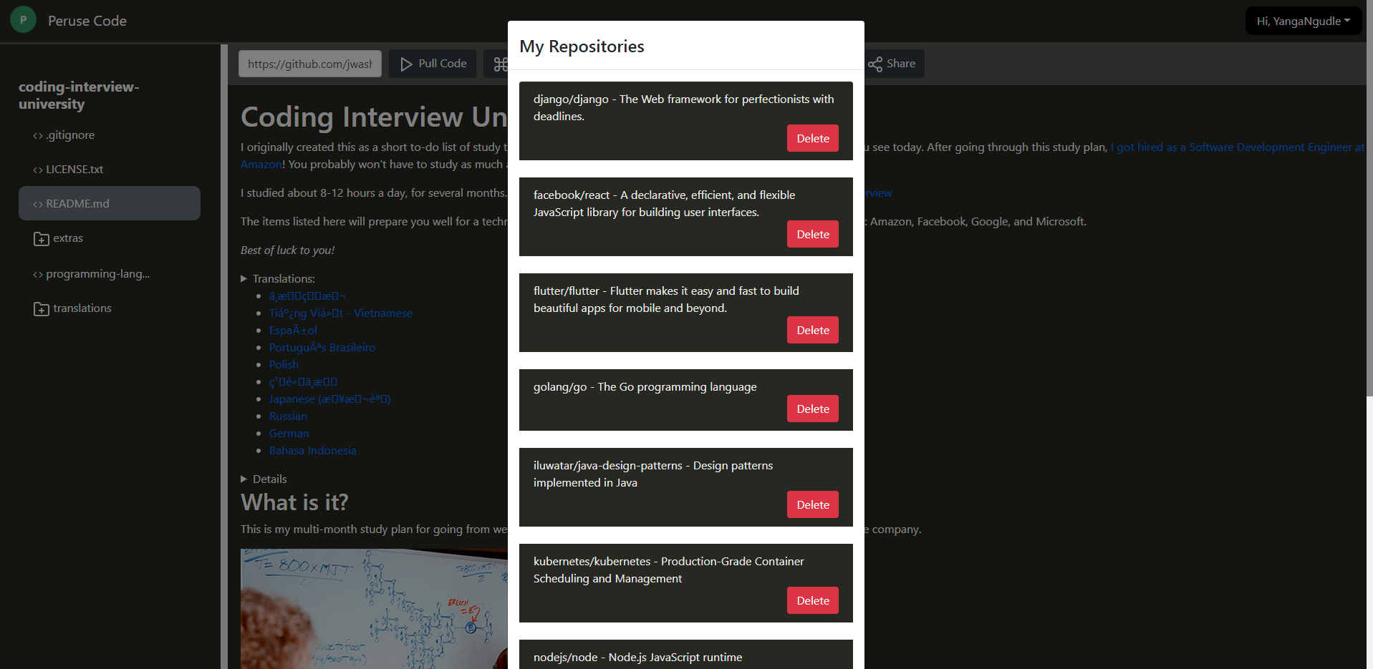Open the programming-lang... file entry

click(110, 274)
